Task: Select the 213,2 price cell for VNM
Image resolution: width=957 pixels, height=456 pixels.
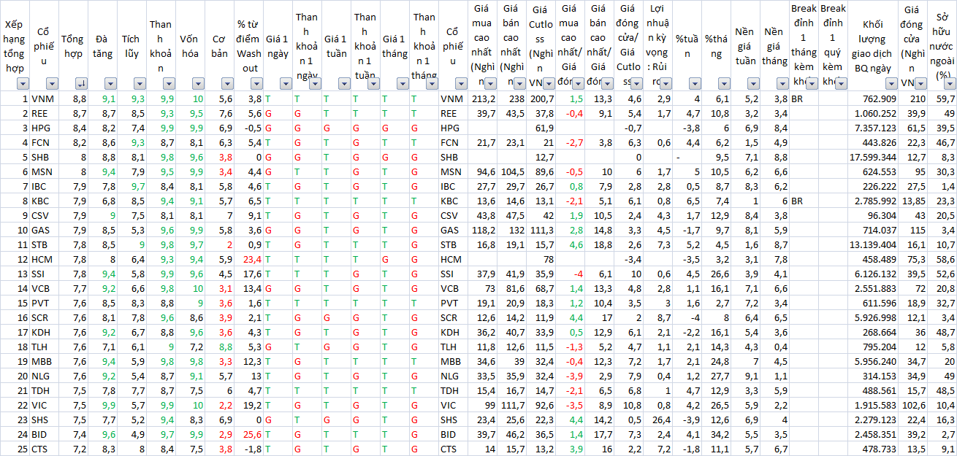Action: [483, 98]
